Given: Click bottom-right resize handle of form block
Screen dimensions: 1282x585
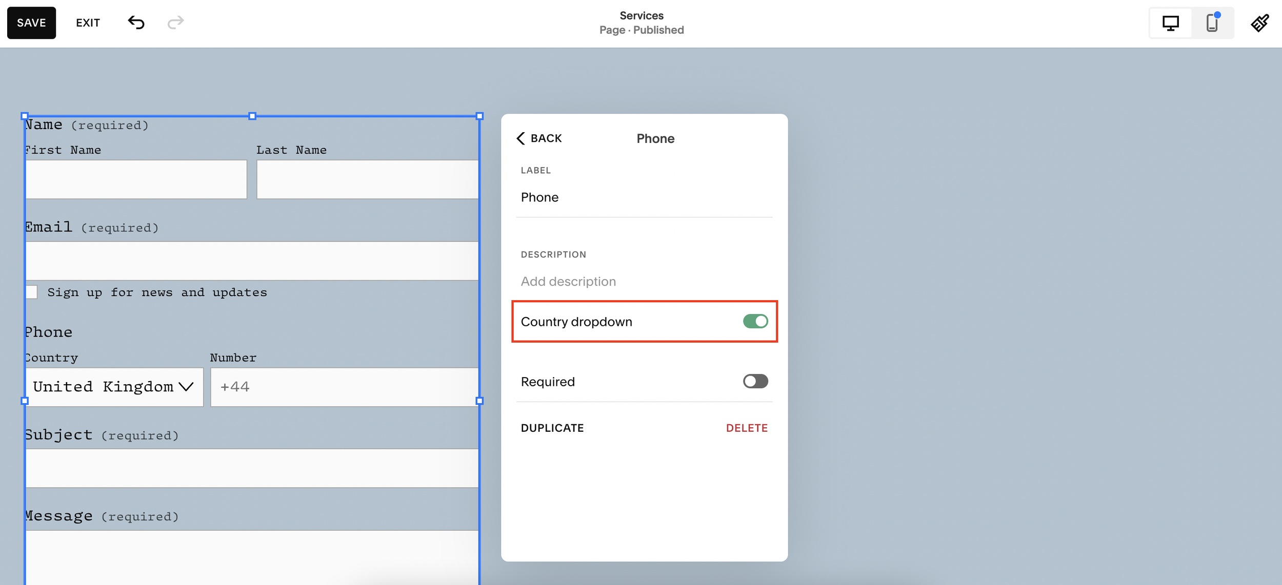Looking at the screenshot, I should (x=479, y=401).
